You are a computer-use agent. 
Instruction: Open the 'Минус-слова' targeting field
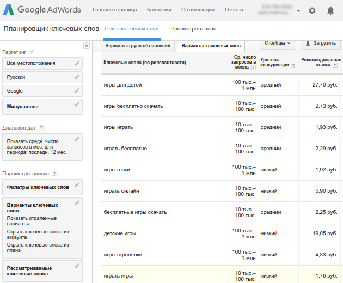point(42,107)
